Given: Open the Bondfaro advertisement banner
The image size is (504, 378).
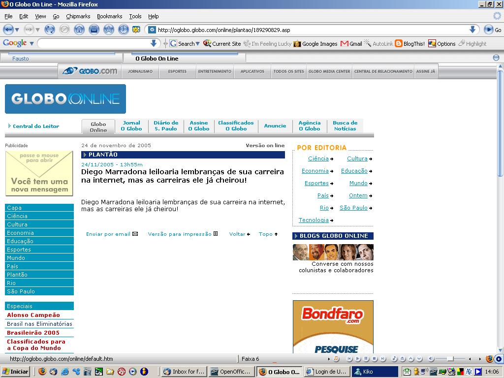Looking at the screenshot, I should pos(333,327).
